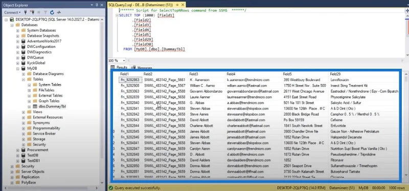Select the cell k.aanenson@trendmicro.com
The height and width of the screenshot is (191, 409).
pyautogui.click(x=254, y=80)
